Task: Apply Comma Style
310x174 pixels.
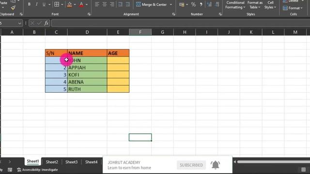Action: pyautogui.click(x=201, y=4)
